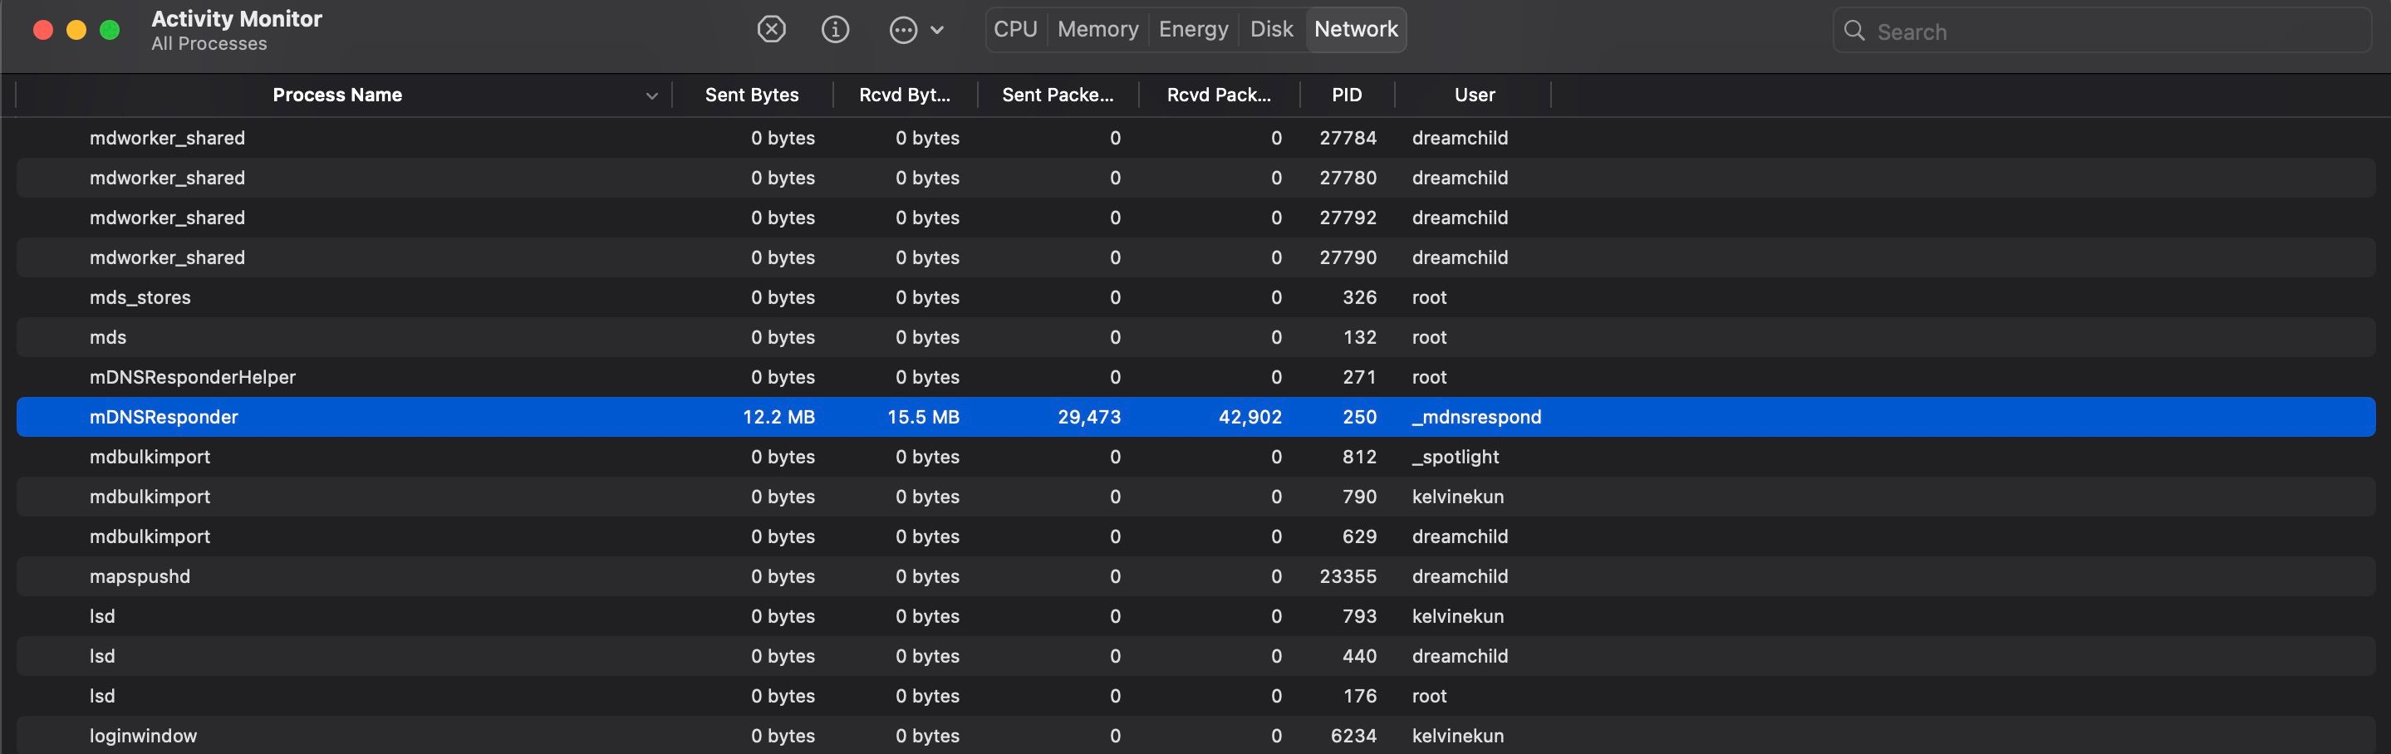This screenshot has height=754, width=2391.
Task: Sort by Sent Bytes column
Action: 751,95
